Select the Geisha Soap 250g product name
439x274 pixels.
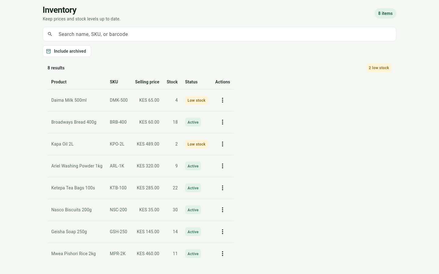(69, 232)
